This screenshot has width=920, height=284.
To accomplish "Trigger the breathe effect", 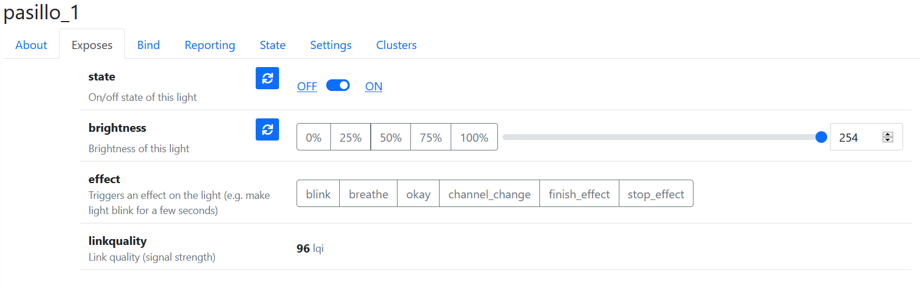I will pos(368,194).
